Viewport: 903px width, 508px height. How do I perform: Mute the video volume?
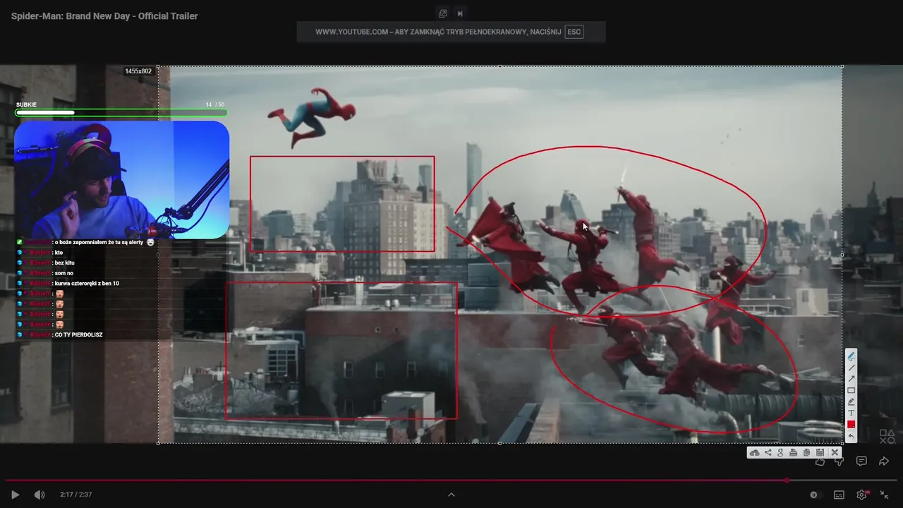point(40,495)
